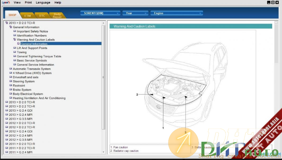Click tree panel scroll up arrow
The height and width of the screenshot is (160, 282).
pos(103,23)
